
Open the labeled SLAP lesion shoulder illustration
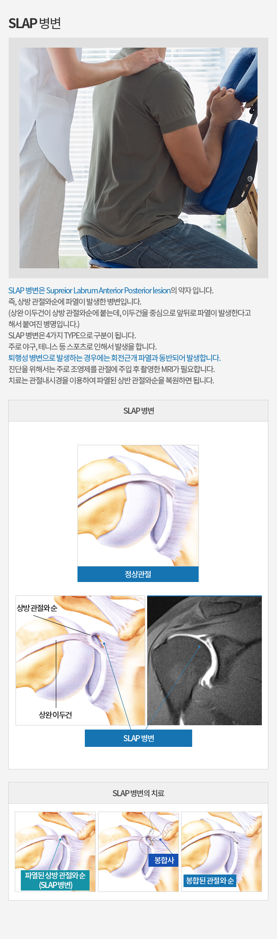coord(81,660)
